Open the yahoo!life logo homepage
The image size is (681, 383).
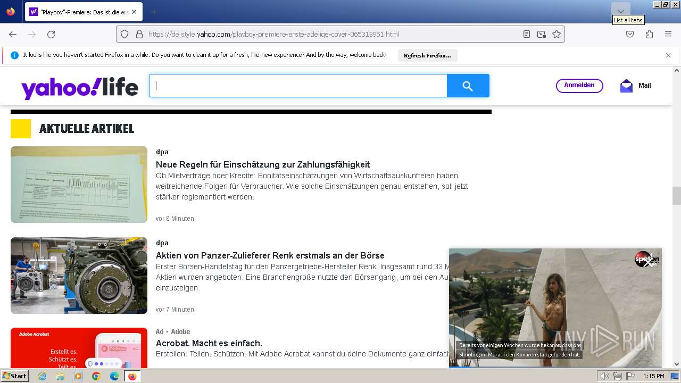[x=80, y=87]
